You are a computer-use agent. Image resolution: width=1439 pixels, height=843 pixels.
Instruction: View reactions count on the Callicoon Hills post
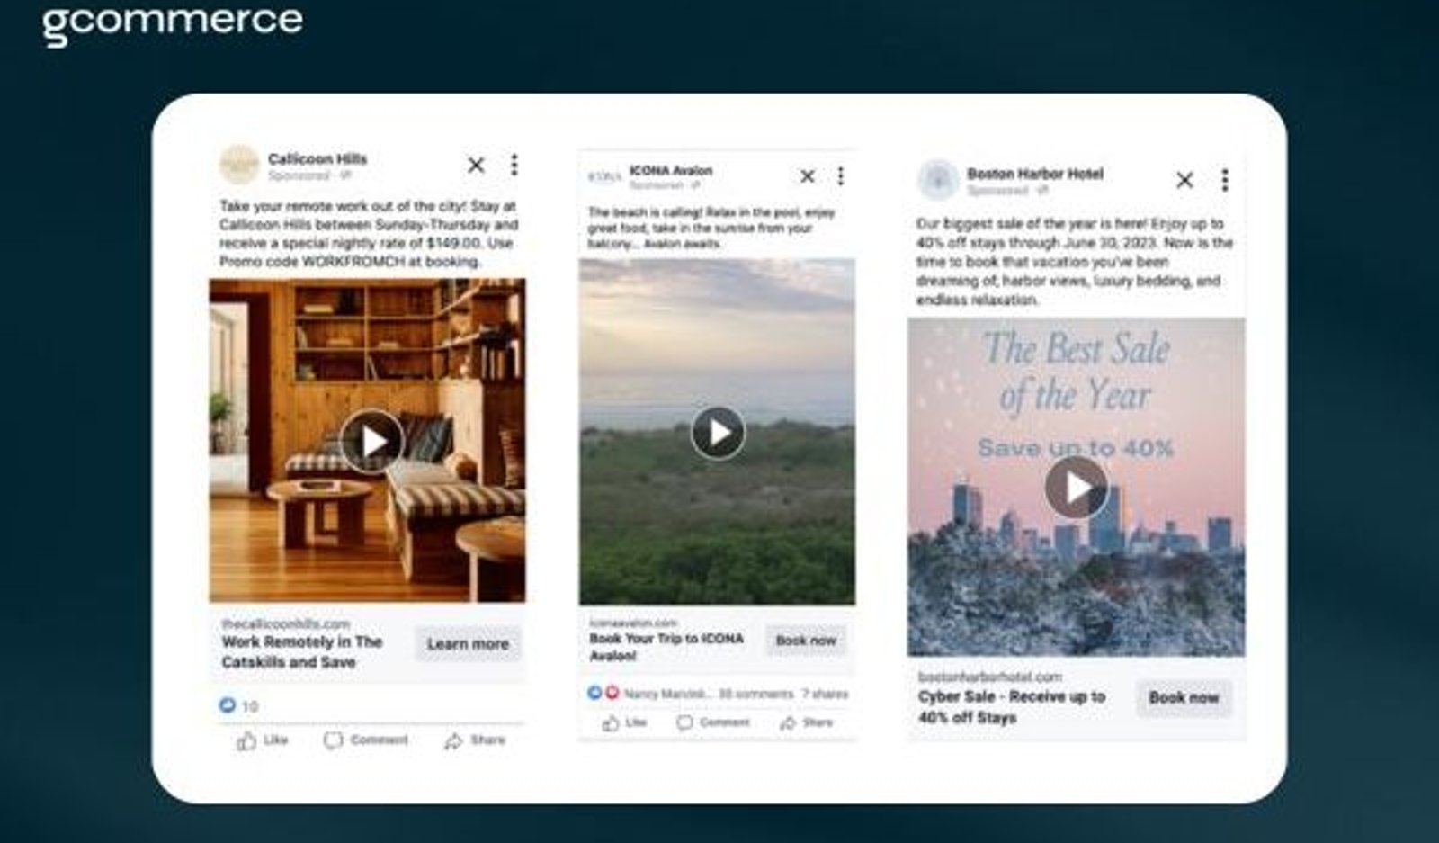point(238,706)
